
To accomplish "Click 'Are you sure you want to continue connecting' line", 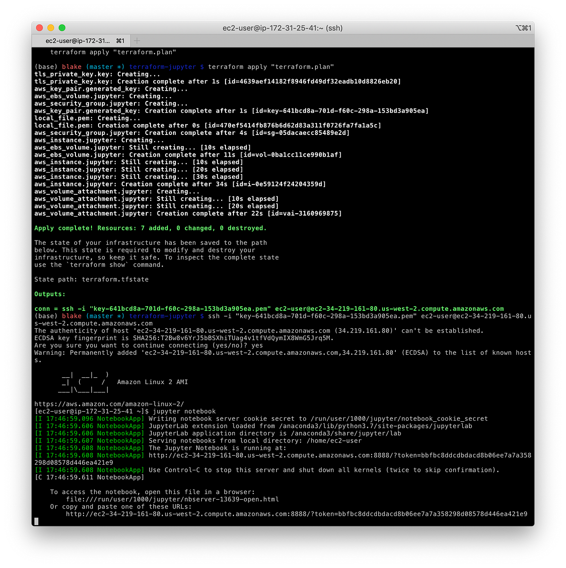I will 149,345.
